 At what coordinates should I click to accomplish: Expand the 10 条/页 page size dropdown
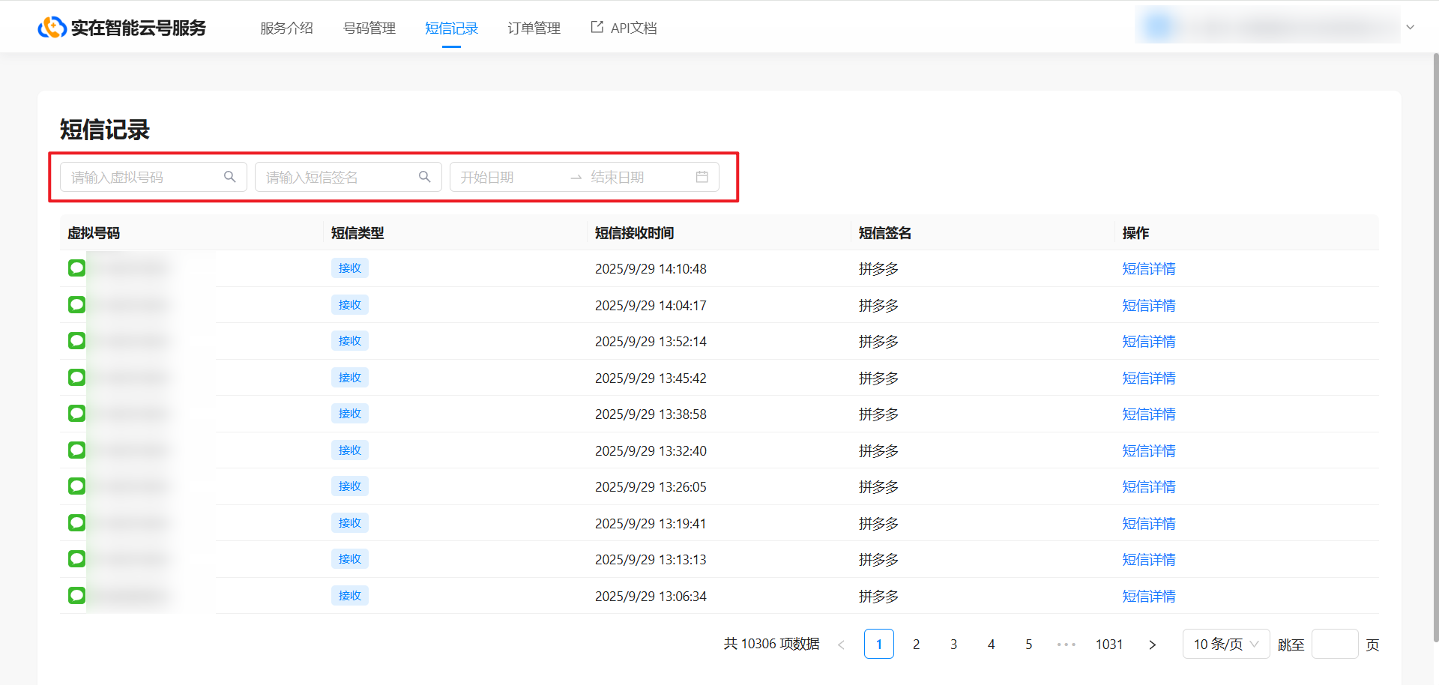[x=1225, y=645]
